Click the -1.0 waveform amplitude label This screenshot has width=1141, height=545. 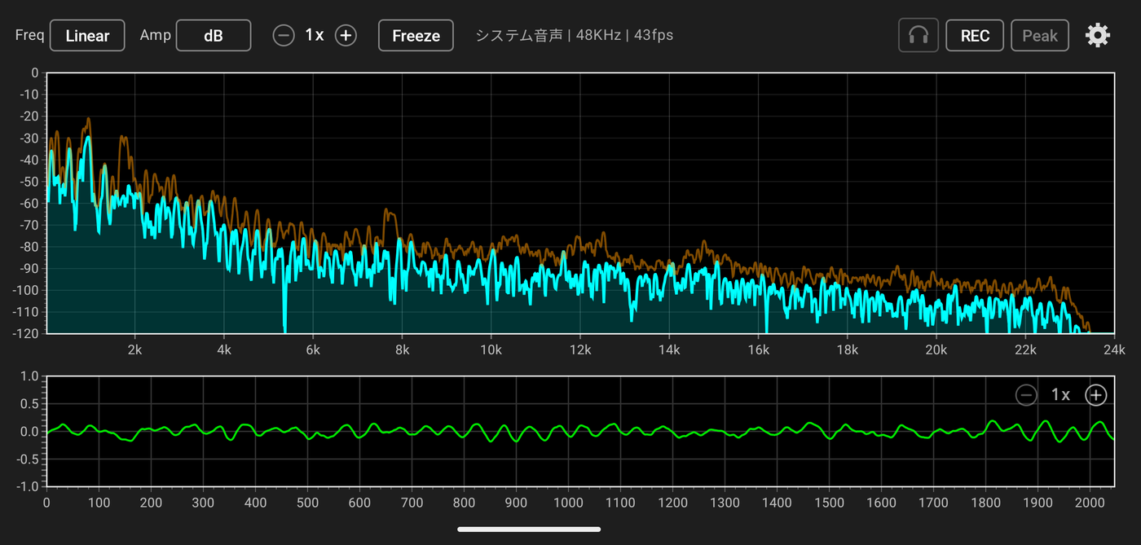pos(27,486)
